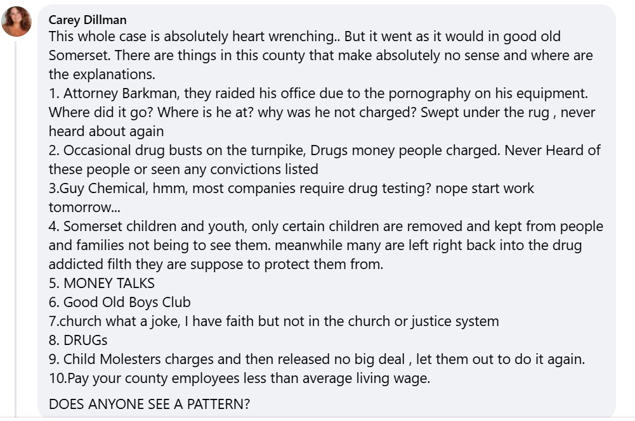Click Carey Dillman's profile picture avatar

(x=16, y=22)
